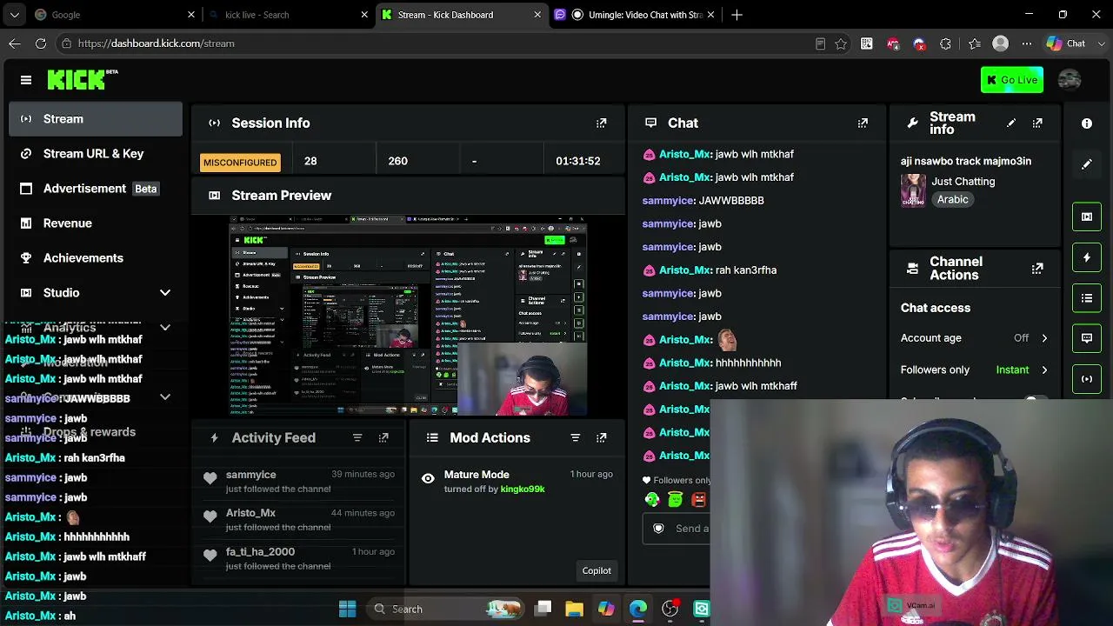
Task: Click the Windows taskbar Search box
Action: [447, 609]
